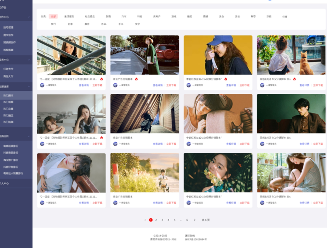This screenshot has width=327, height=248.
Task: Filter scripts by the 美食 category
Action: pyautogui.click(x=221, y=16)
